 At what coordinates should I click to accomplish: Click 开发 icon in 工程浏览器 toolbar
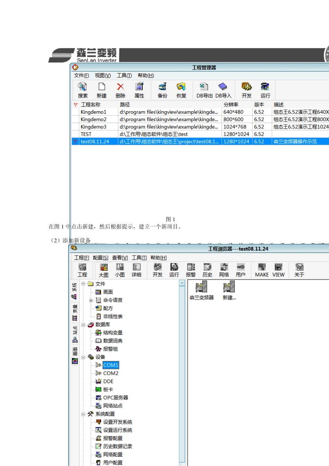point(158,270)
